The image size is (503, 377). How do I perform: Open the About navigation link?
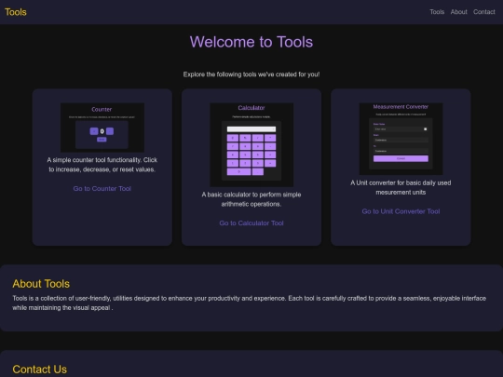click(x=458, y=12)
